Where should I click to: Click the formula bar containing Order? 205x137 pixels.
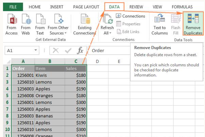click(x=109, y=50)
